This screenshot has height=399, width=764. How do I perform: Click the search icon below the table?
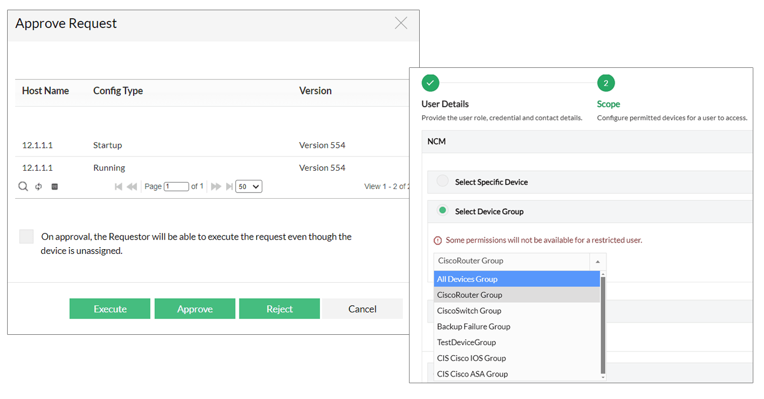(23, 187)
